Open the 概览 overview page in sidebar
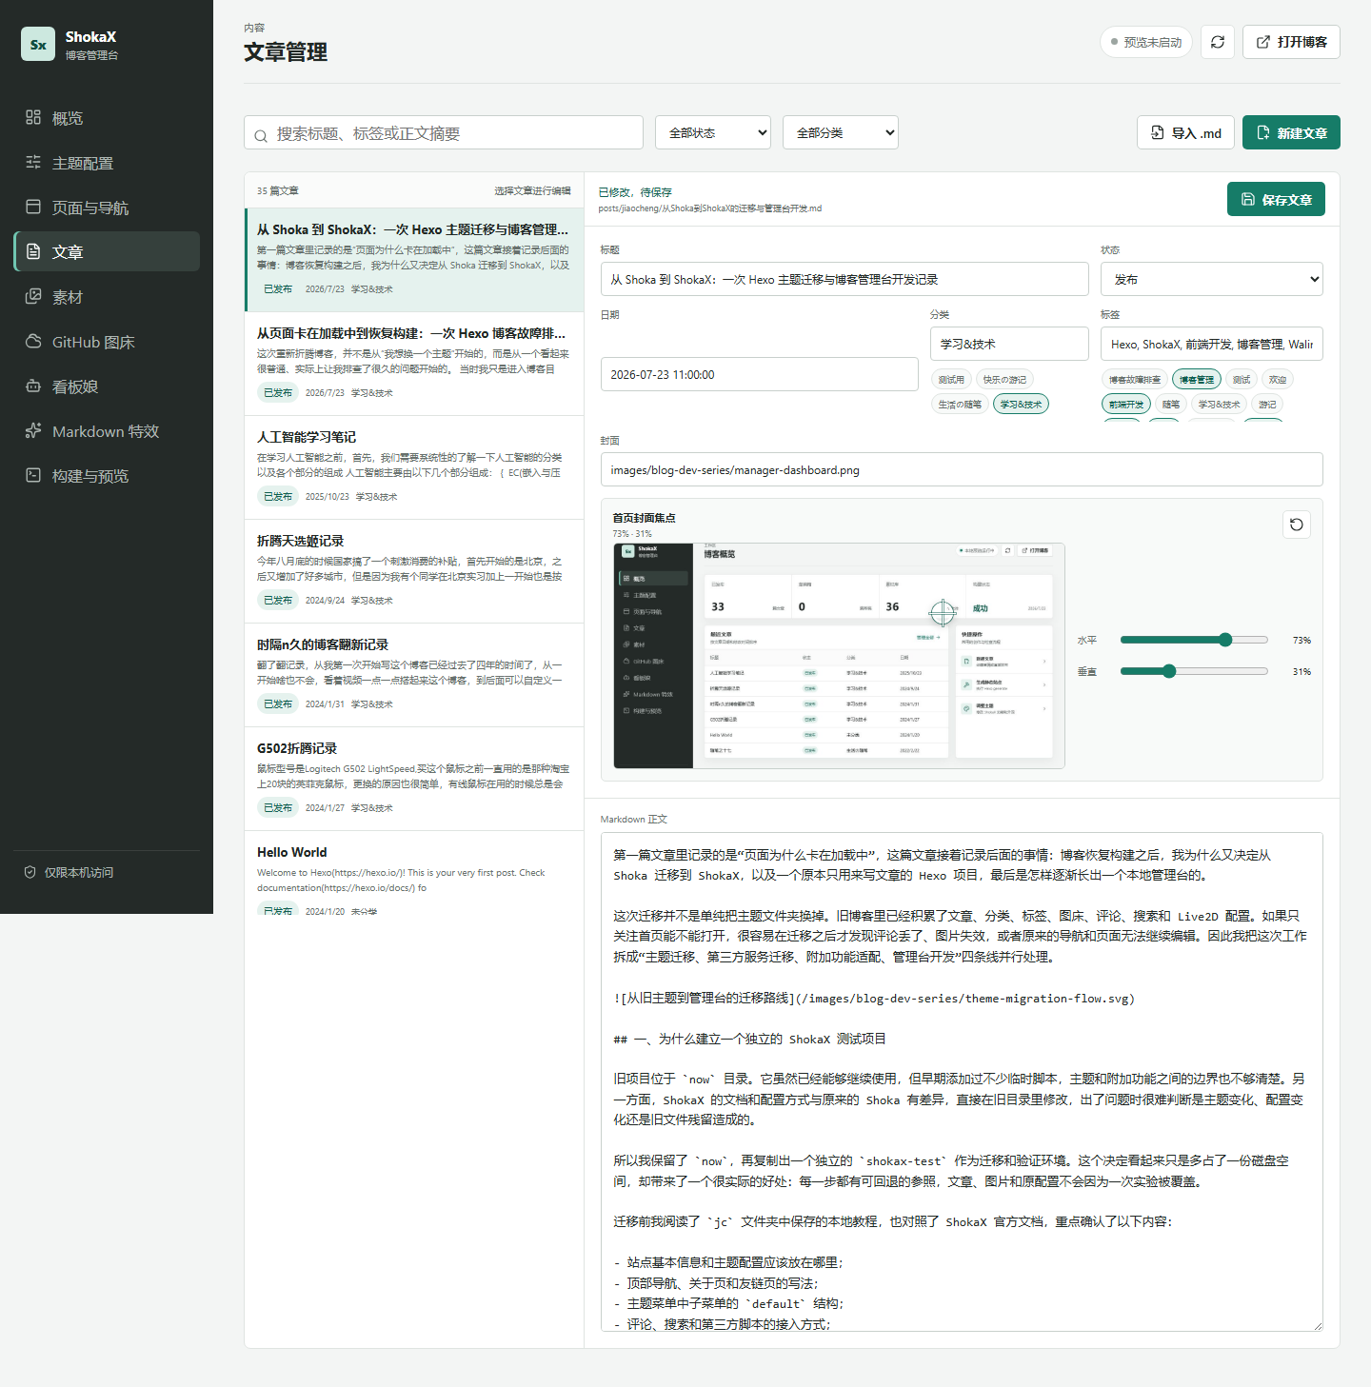The image size is (1371, 1387). [x=107, y=118]
